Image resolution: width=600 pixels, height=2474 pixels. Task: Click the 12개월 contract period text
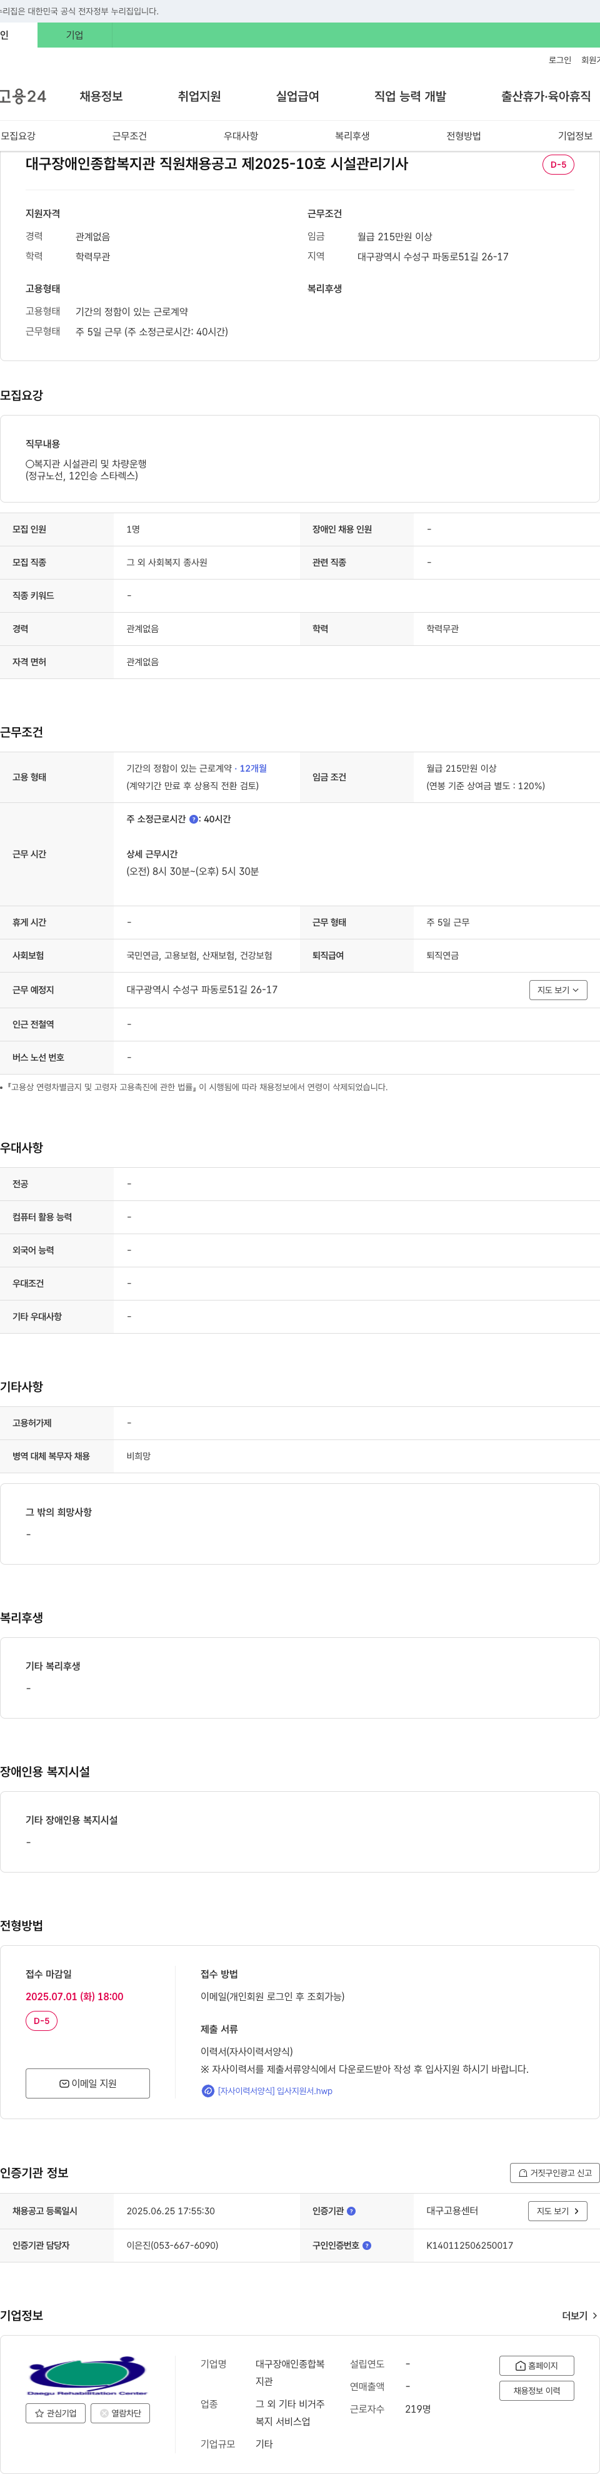(253, 769)
